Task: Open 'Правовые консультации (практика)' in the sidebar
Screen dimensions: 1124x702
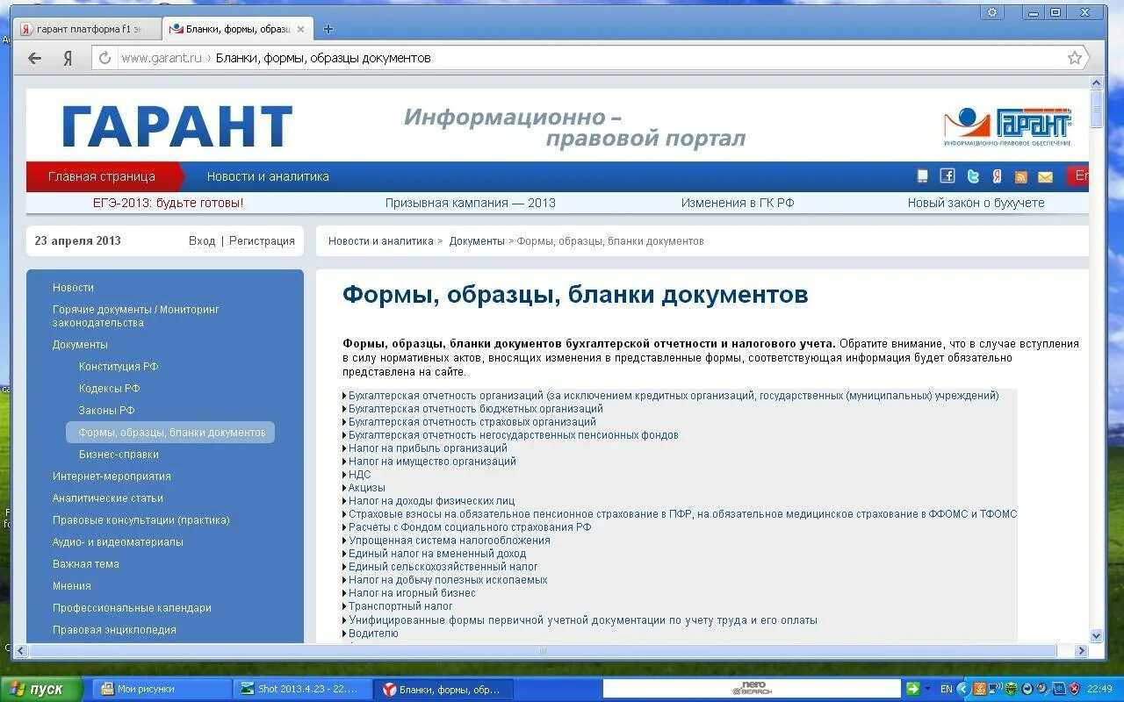Action: pos(140,520)
